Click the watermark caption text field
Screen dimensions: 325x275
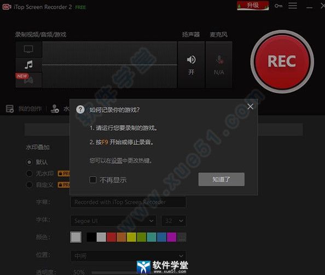pyautogui.click(x=128, y=202)
